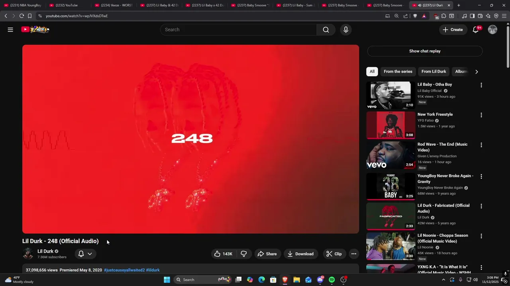
Task: Expand subscription notification chevron dropdown
Action: pyautogui.click(x=90, y=254)
